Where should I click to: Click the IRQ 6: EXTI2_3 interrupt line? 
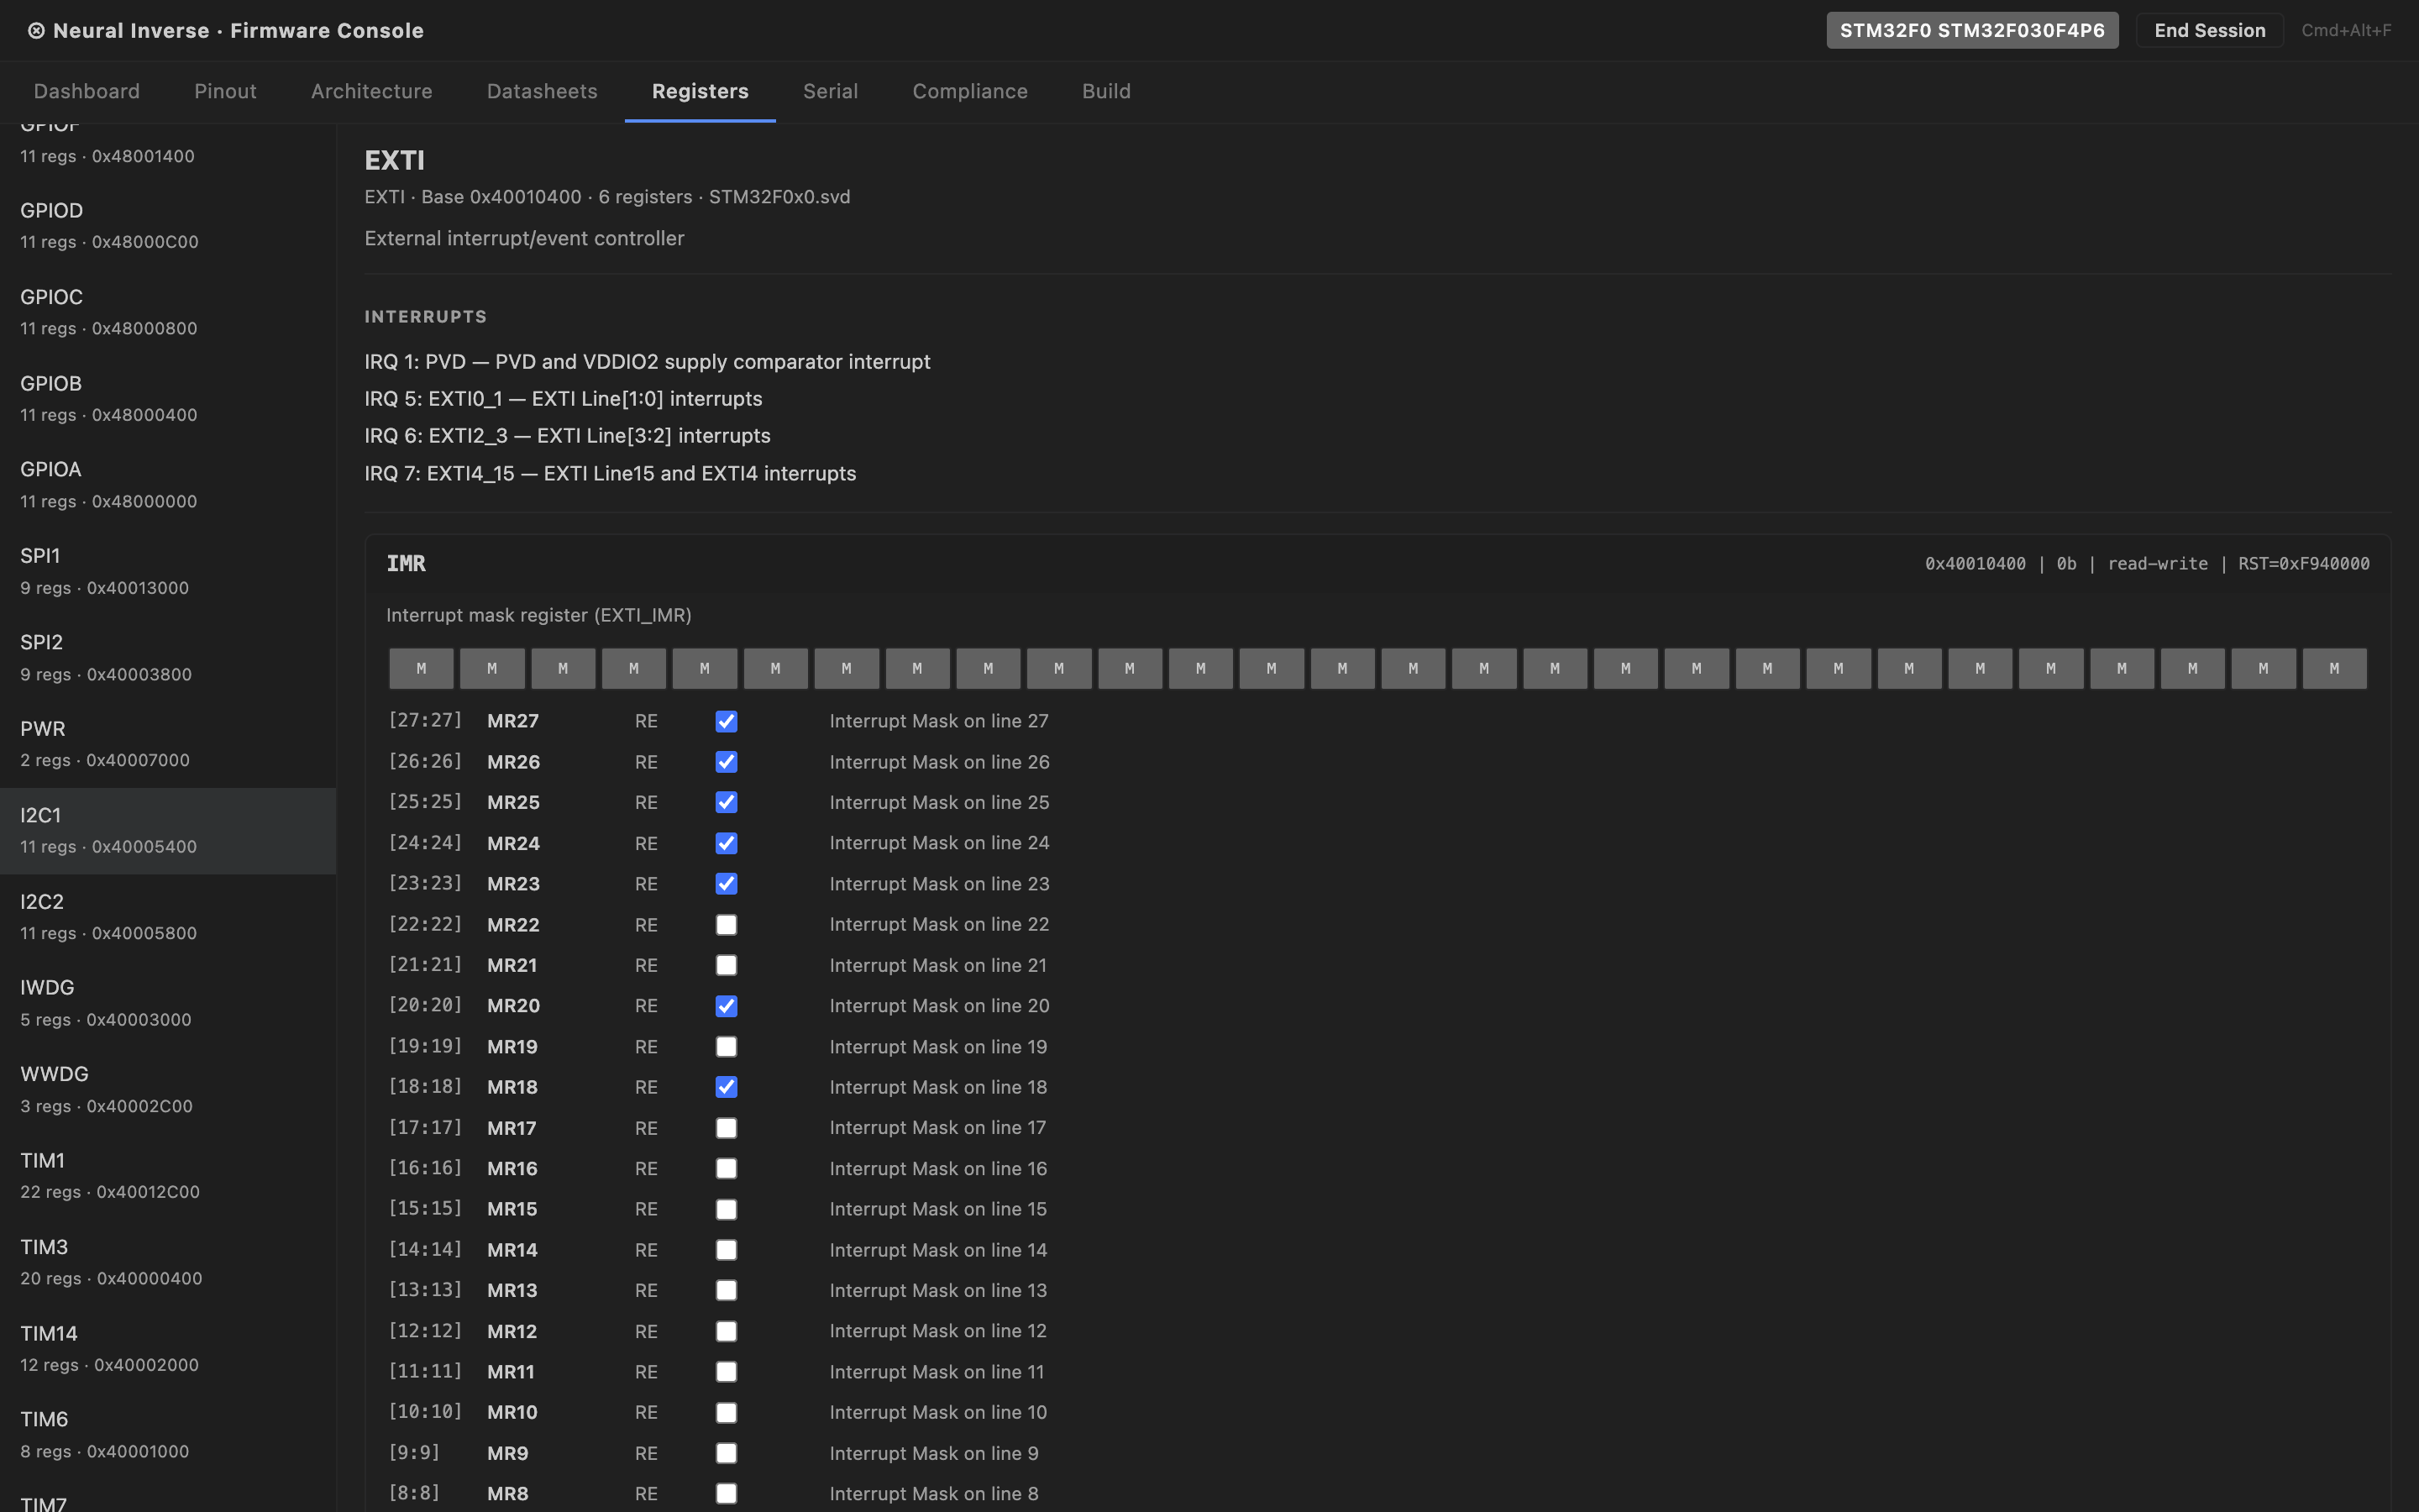(567, 436)
